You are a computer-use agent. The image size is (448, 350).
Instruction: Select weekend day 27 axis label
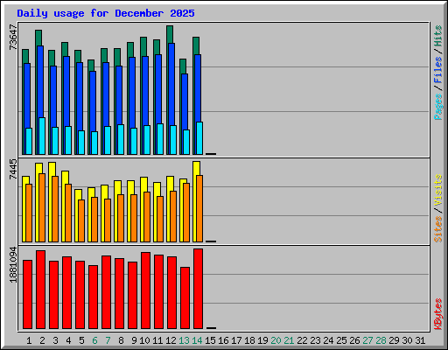(367, 340)
